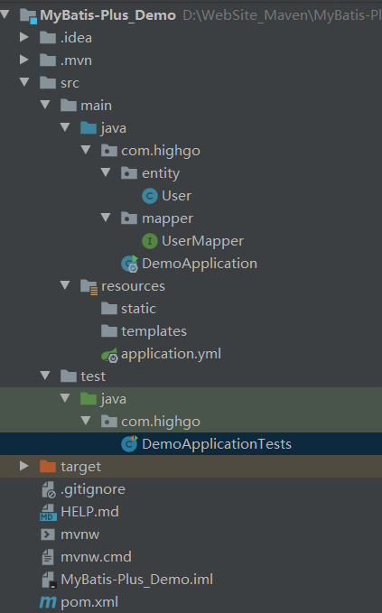Collapse the entity package arrow

(x=106, y=172)
